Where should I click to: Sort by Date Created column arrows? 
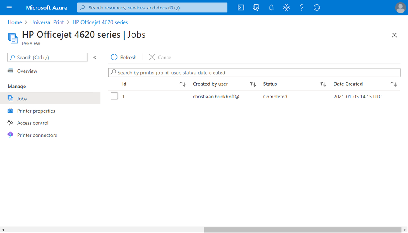tap(393, 84)
